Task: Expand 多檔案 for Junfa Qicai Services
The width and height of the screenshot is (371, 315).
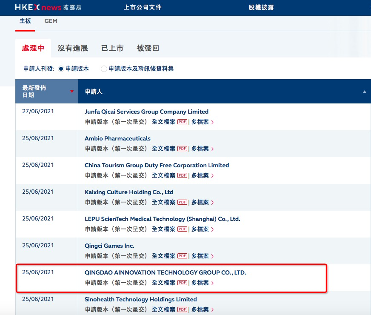Action: coord(202,122)
